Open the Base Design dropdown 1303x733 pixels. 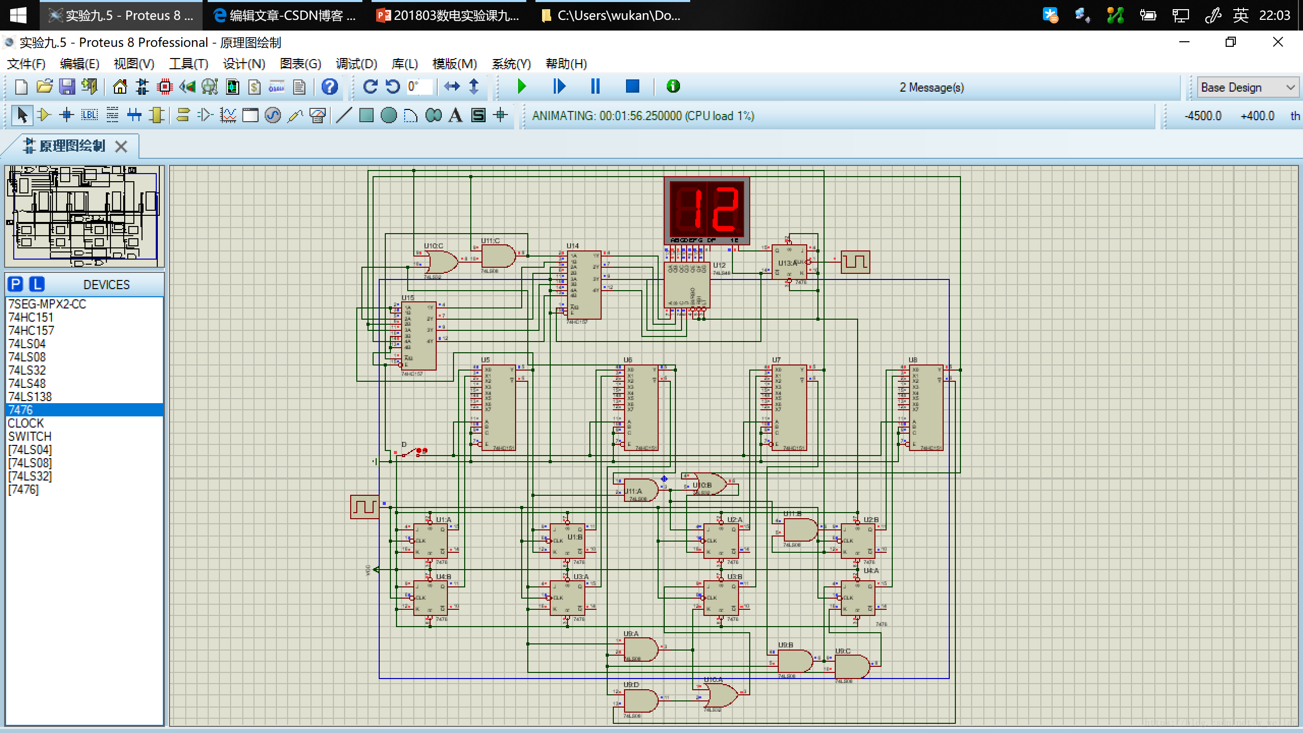pos(1248,88)
